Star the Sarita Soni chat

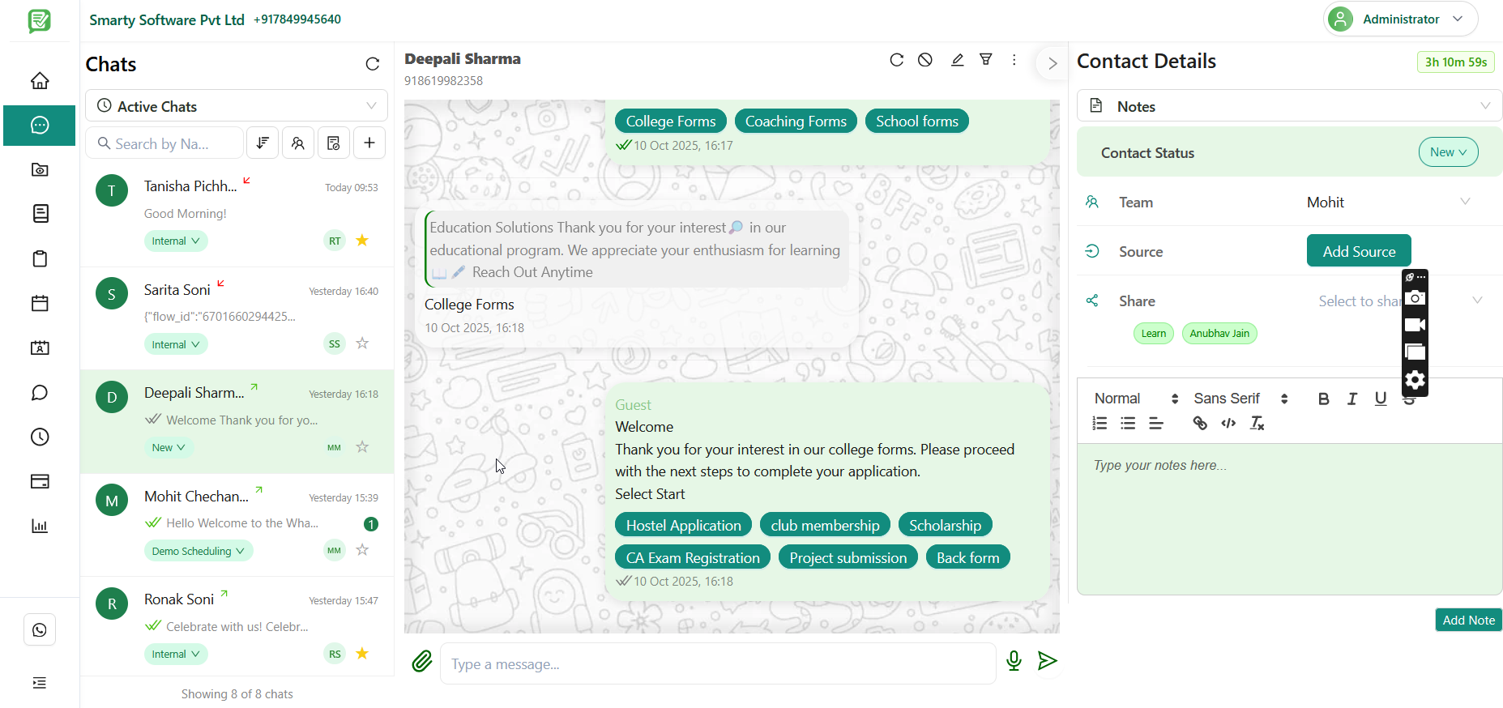362,343
